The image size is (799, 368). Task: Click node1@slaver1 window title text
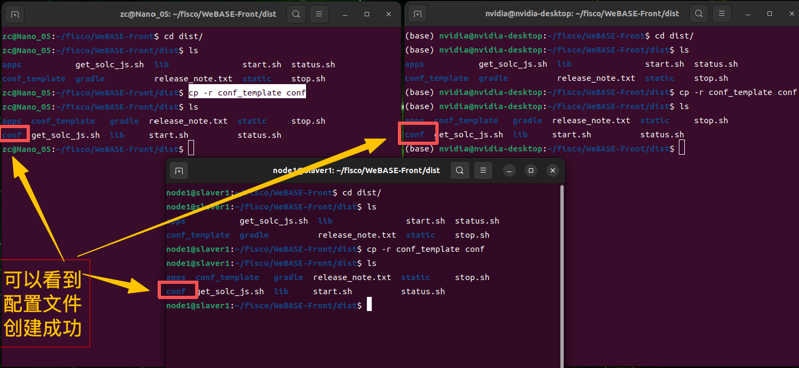click(356, 170)
